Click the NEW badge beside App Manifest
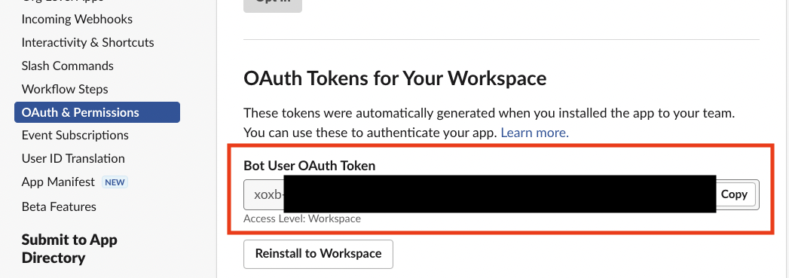Screen dimensions: 789x278 tap(115, 182)
